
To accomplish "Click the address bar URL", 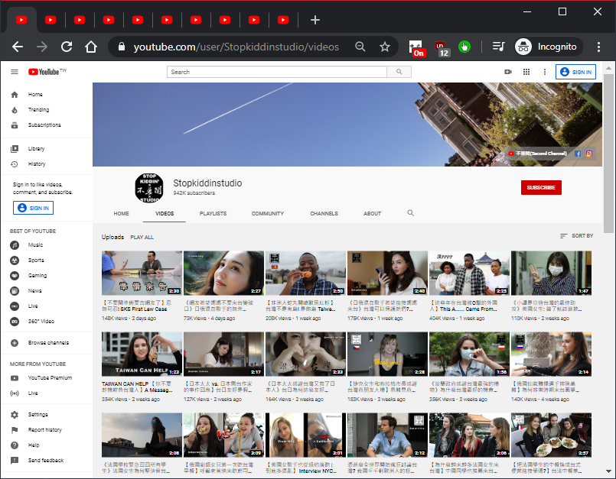I will (236, 47).
